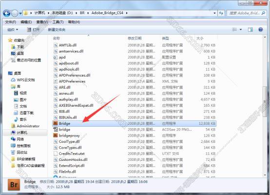270x195 pixels.
Task: Open BR安装教程 folder in the sidebar
Action: 23,159
